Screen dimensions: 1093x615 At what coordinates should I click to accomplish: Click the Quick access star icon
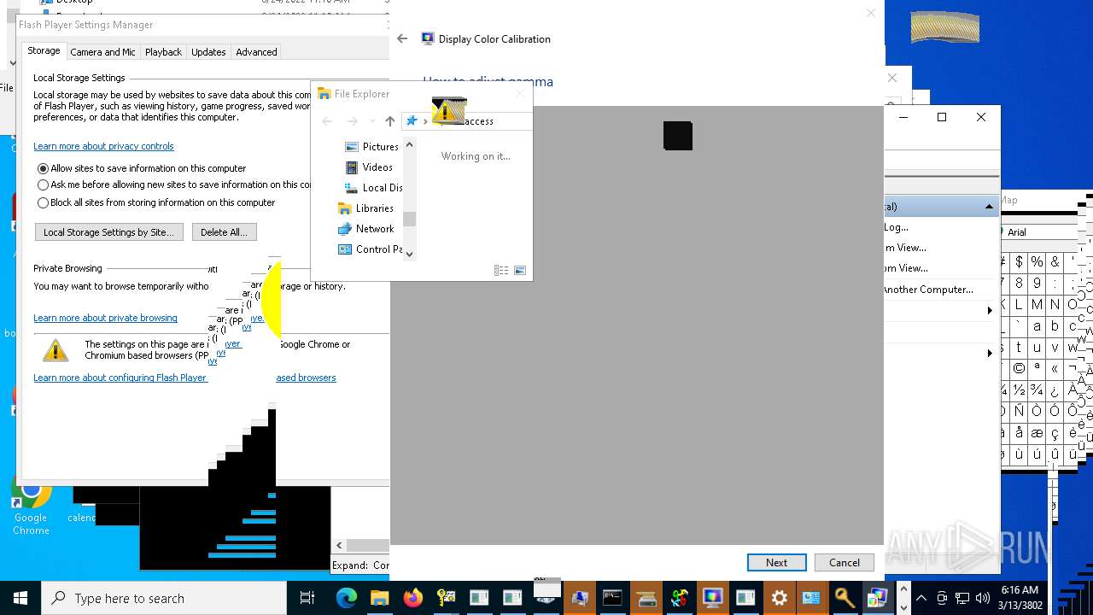point(412,121)
